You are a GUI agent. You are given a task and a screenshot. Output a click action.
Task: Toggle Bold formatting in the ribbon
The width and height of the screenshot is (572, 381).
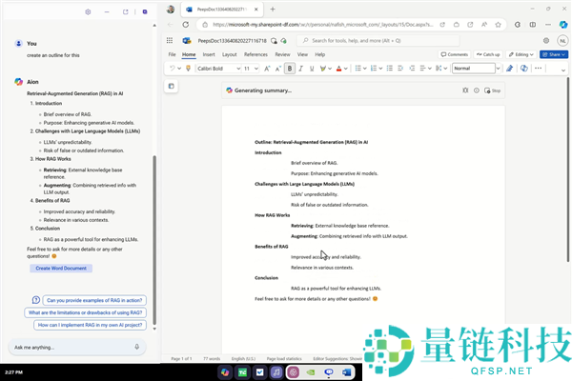290,69
